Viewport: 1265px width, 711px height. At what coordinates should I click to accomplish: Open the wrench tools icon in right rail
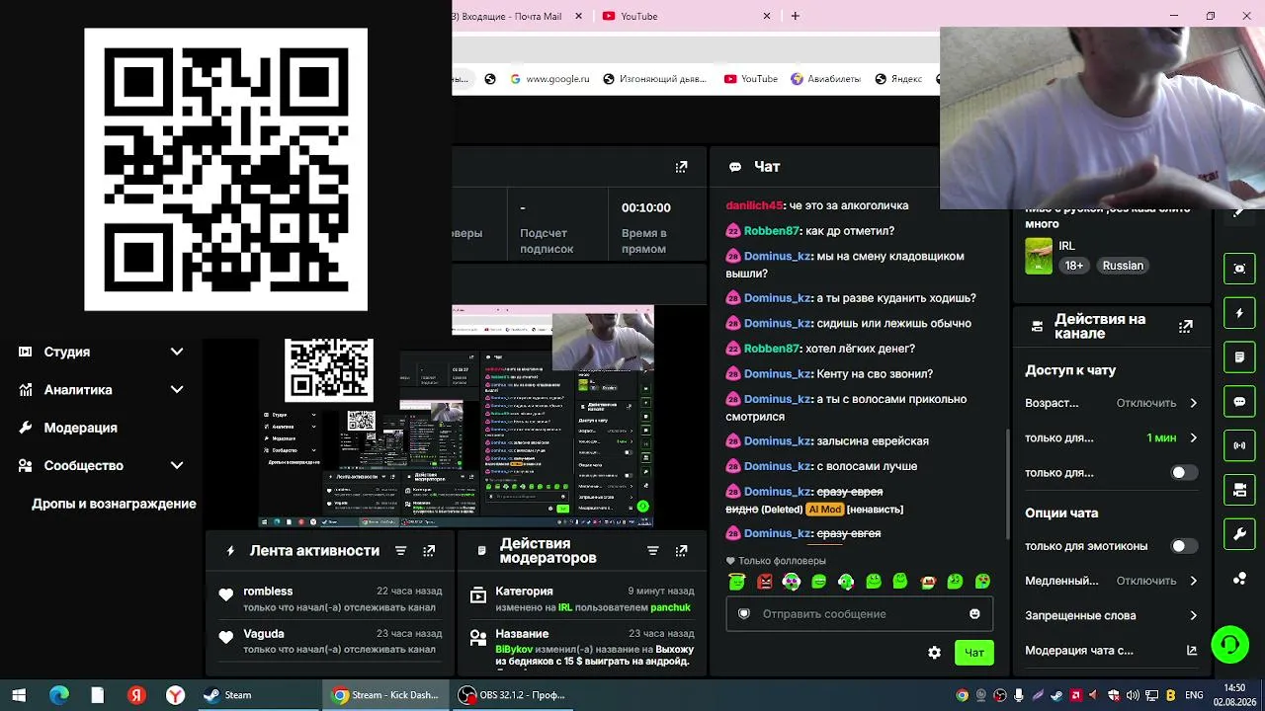tap(1239, 534)
